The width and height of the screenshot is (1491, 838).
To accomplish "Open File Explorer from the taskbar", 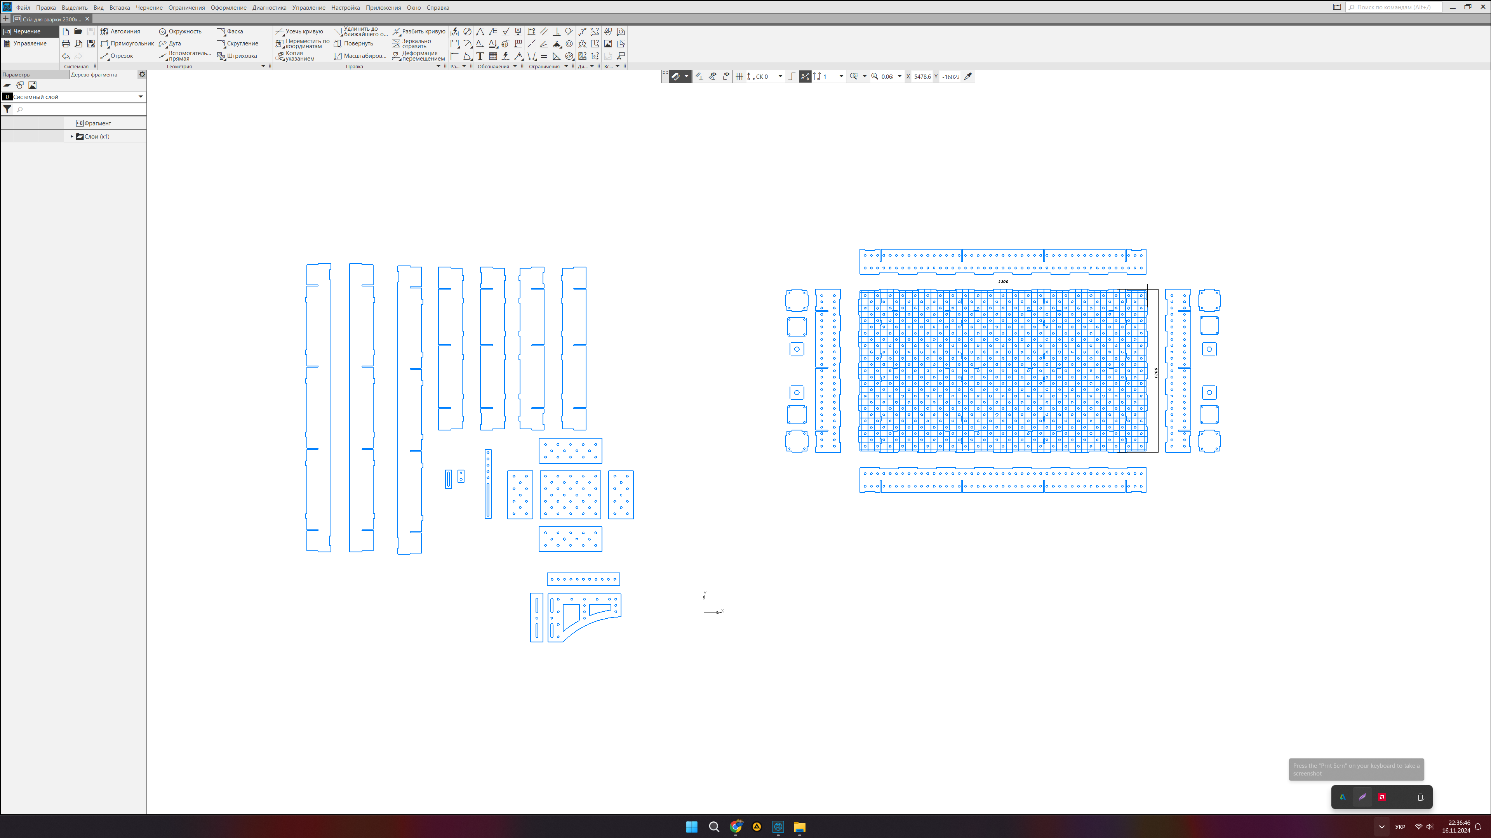I will 799,826.
